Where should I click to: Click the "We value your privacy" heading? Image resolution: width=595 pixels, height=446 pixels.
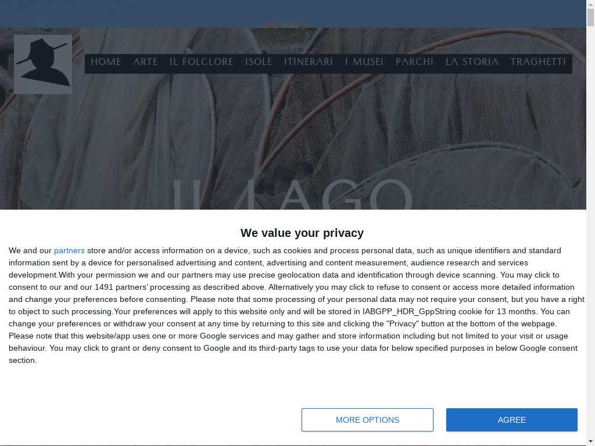[302, 233]
